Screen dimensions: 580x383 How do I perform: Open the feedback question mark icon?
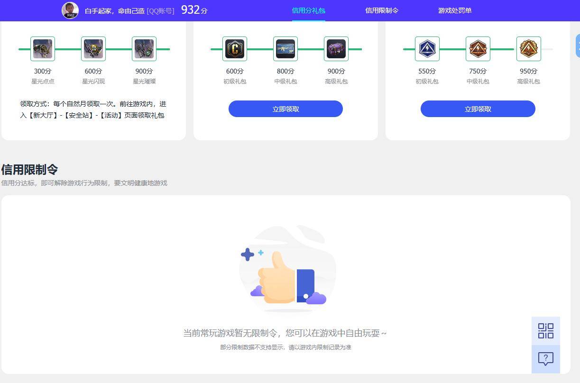click(545, 359)
